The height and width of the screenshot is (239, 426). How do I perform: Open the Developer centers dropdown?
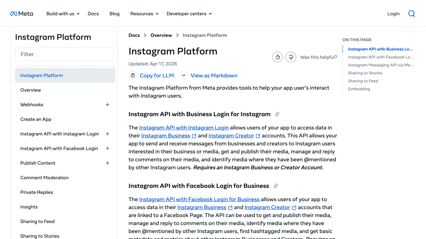pyautogui.click(x=189, y=14)
